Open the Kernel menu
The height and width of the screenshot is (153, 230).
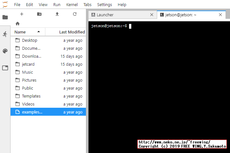(x=72, y=5)
